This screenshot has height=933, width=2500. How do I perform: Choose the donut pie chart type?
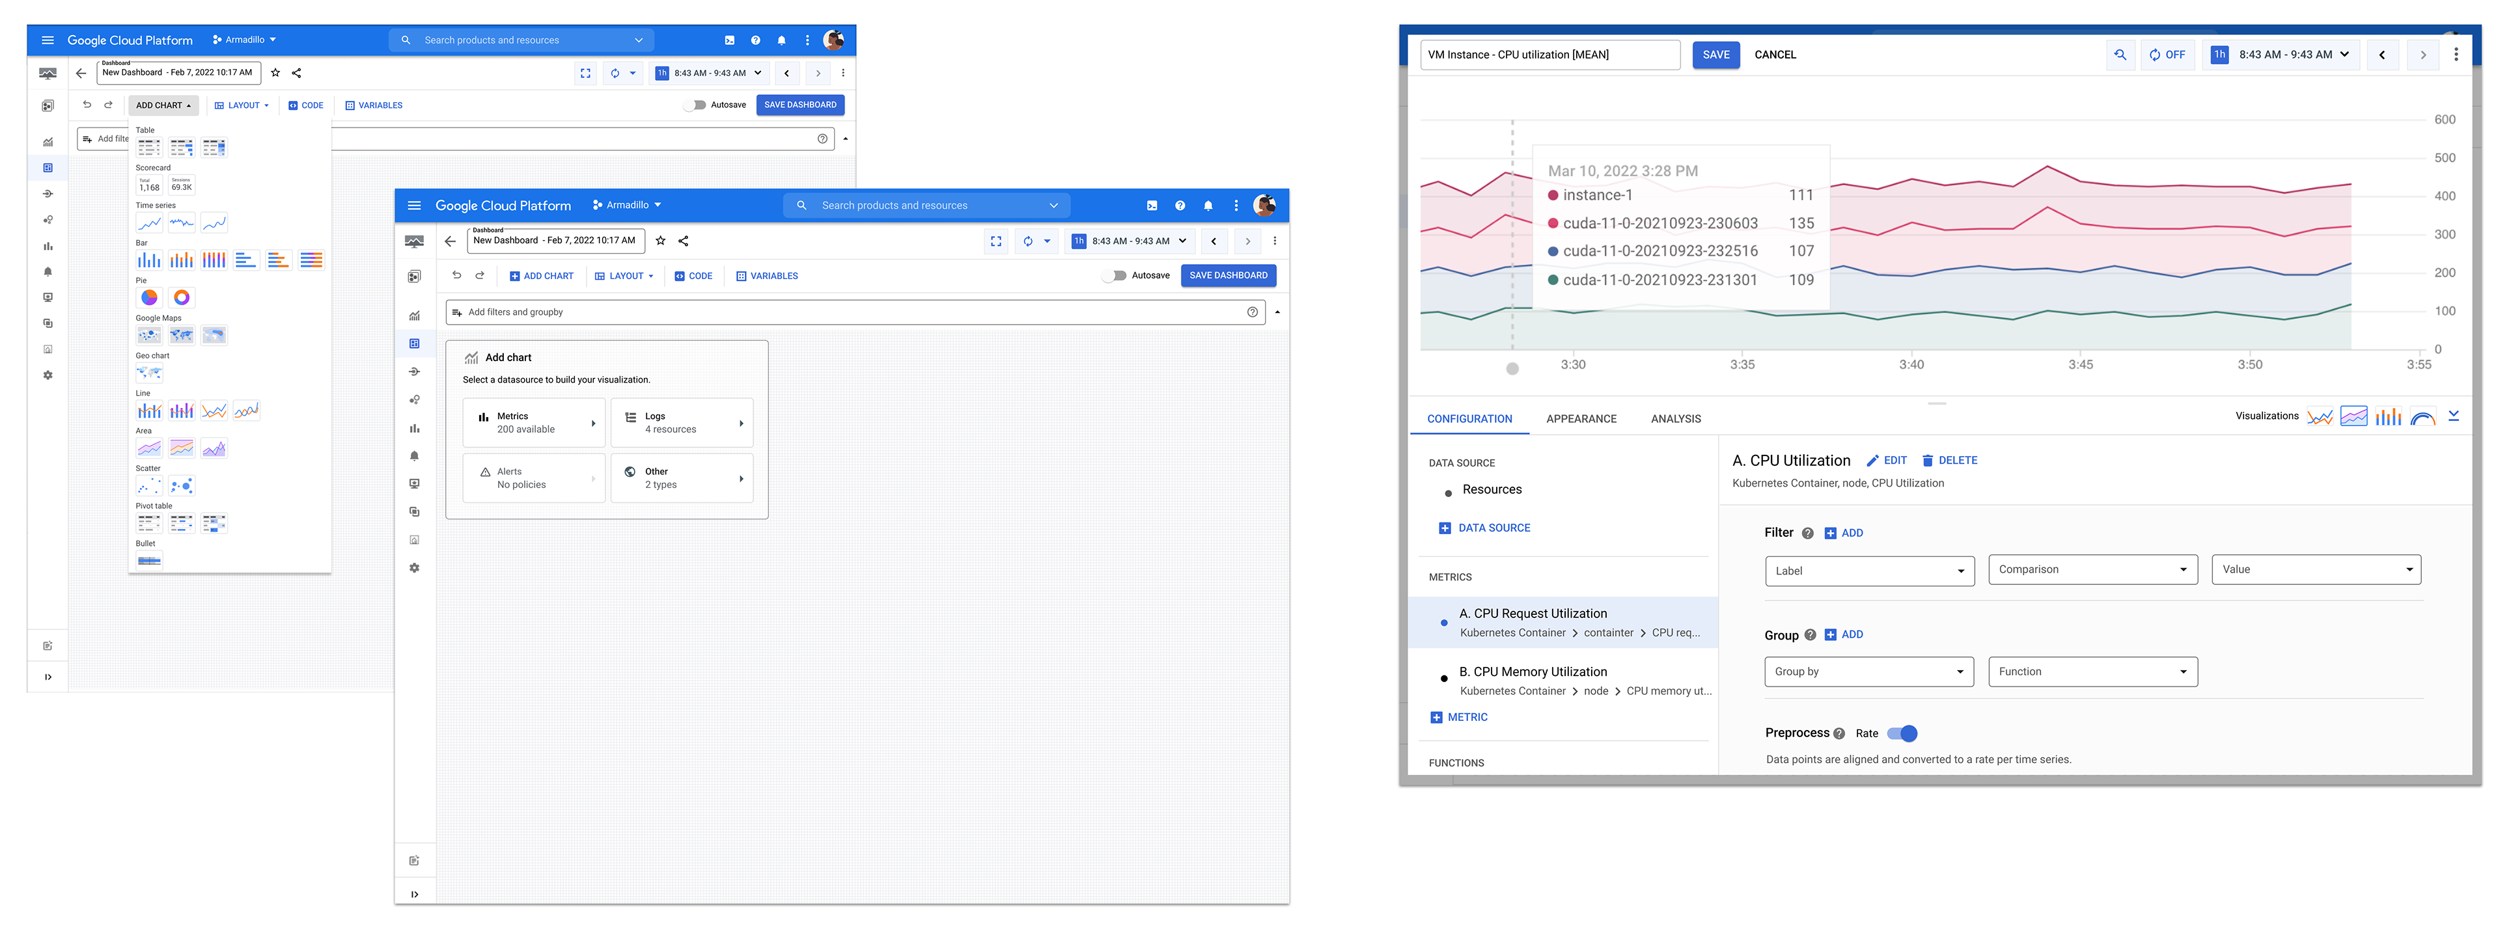tap(182, 298)
